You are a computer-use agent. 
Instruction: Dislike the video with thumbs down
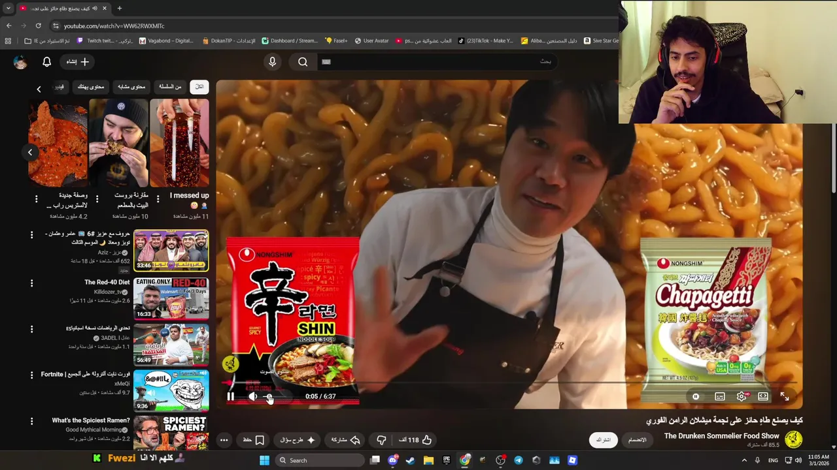click(x=381, y=440)
